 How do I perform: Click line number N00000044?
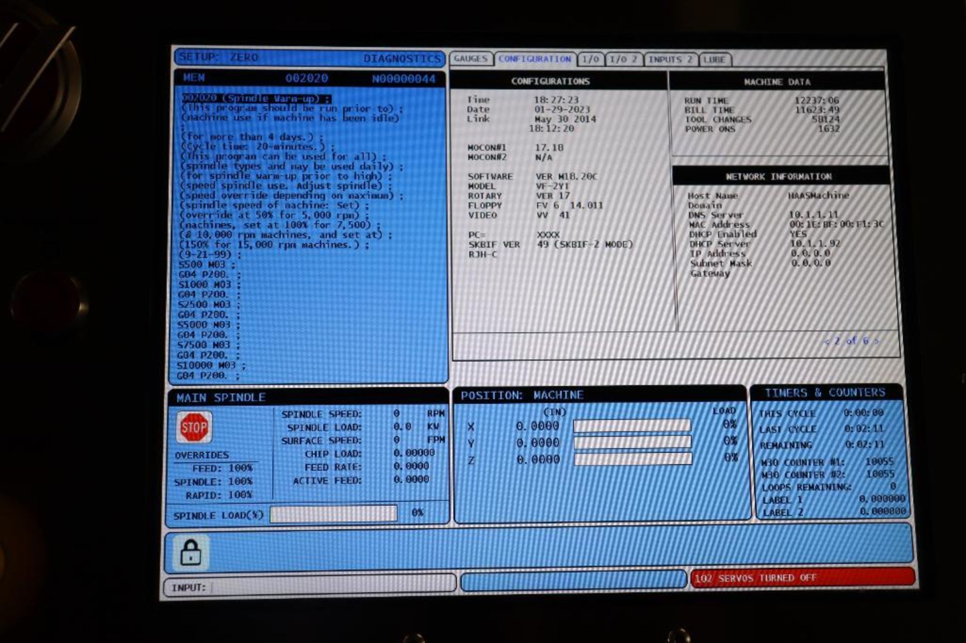click(404, 79)
